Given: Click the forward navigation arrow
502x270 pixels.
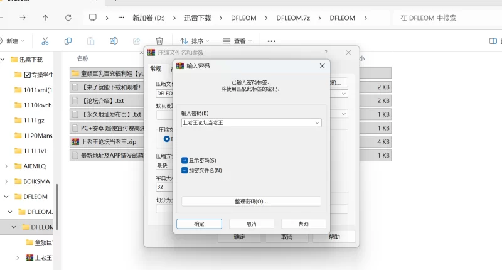Looking at the screenshot, I should [x=23, y=18].
